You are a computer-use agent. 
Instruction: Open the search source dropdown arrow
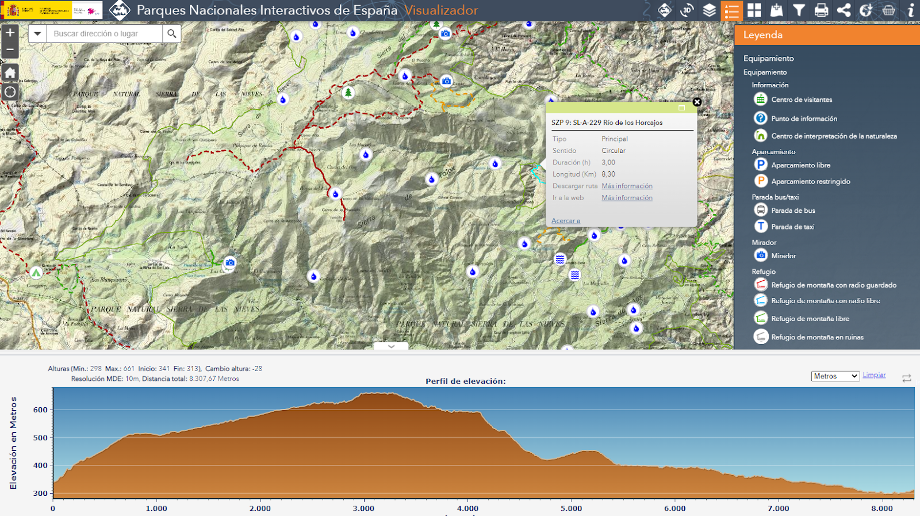click(37, 34)
